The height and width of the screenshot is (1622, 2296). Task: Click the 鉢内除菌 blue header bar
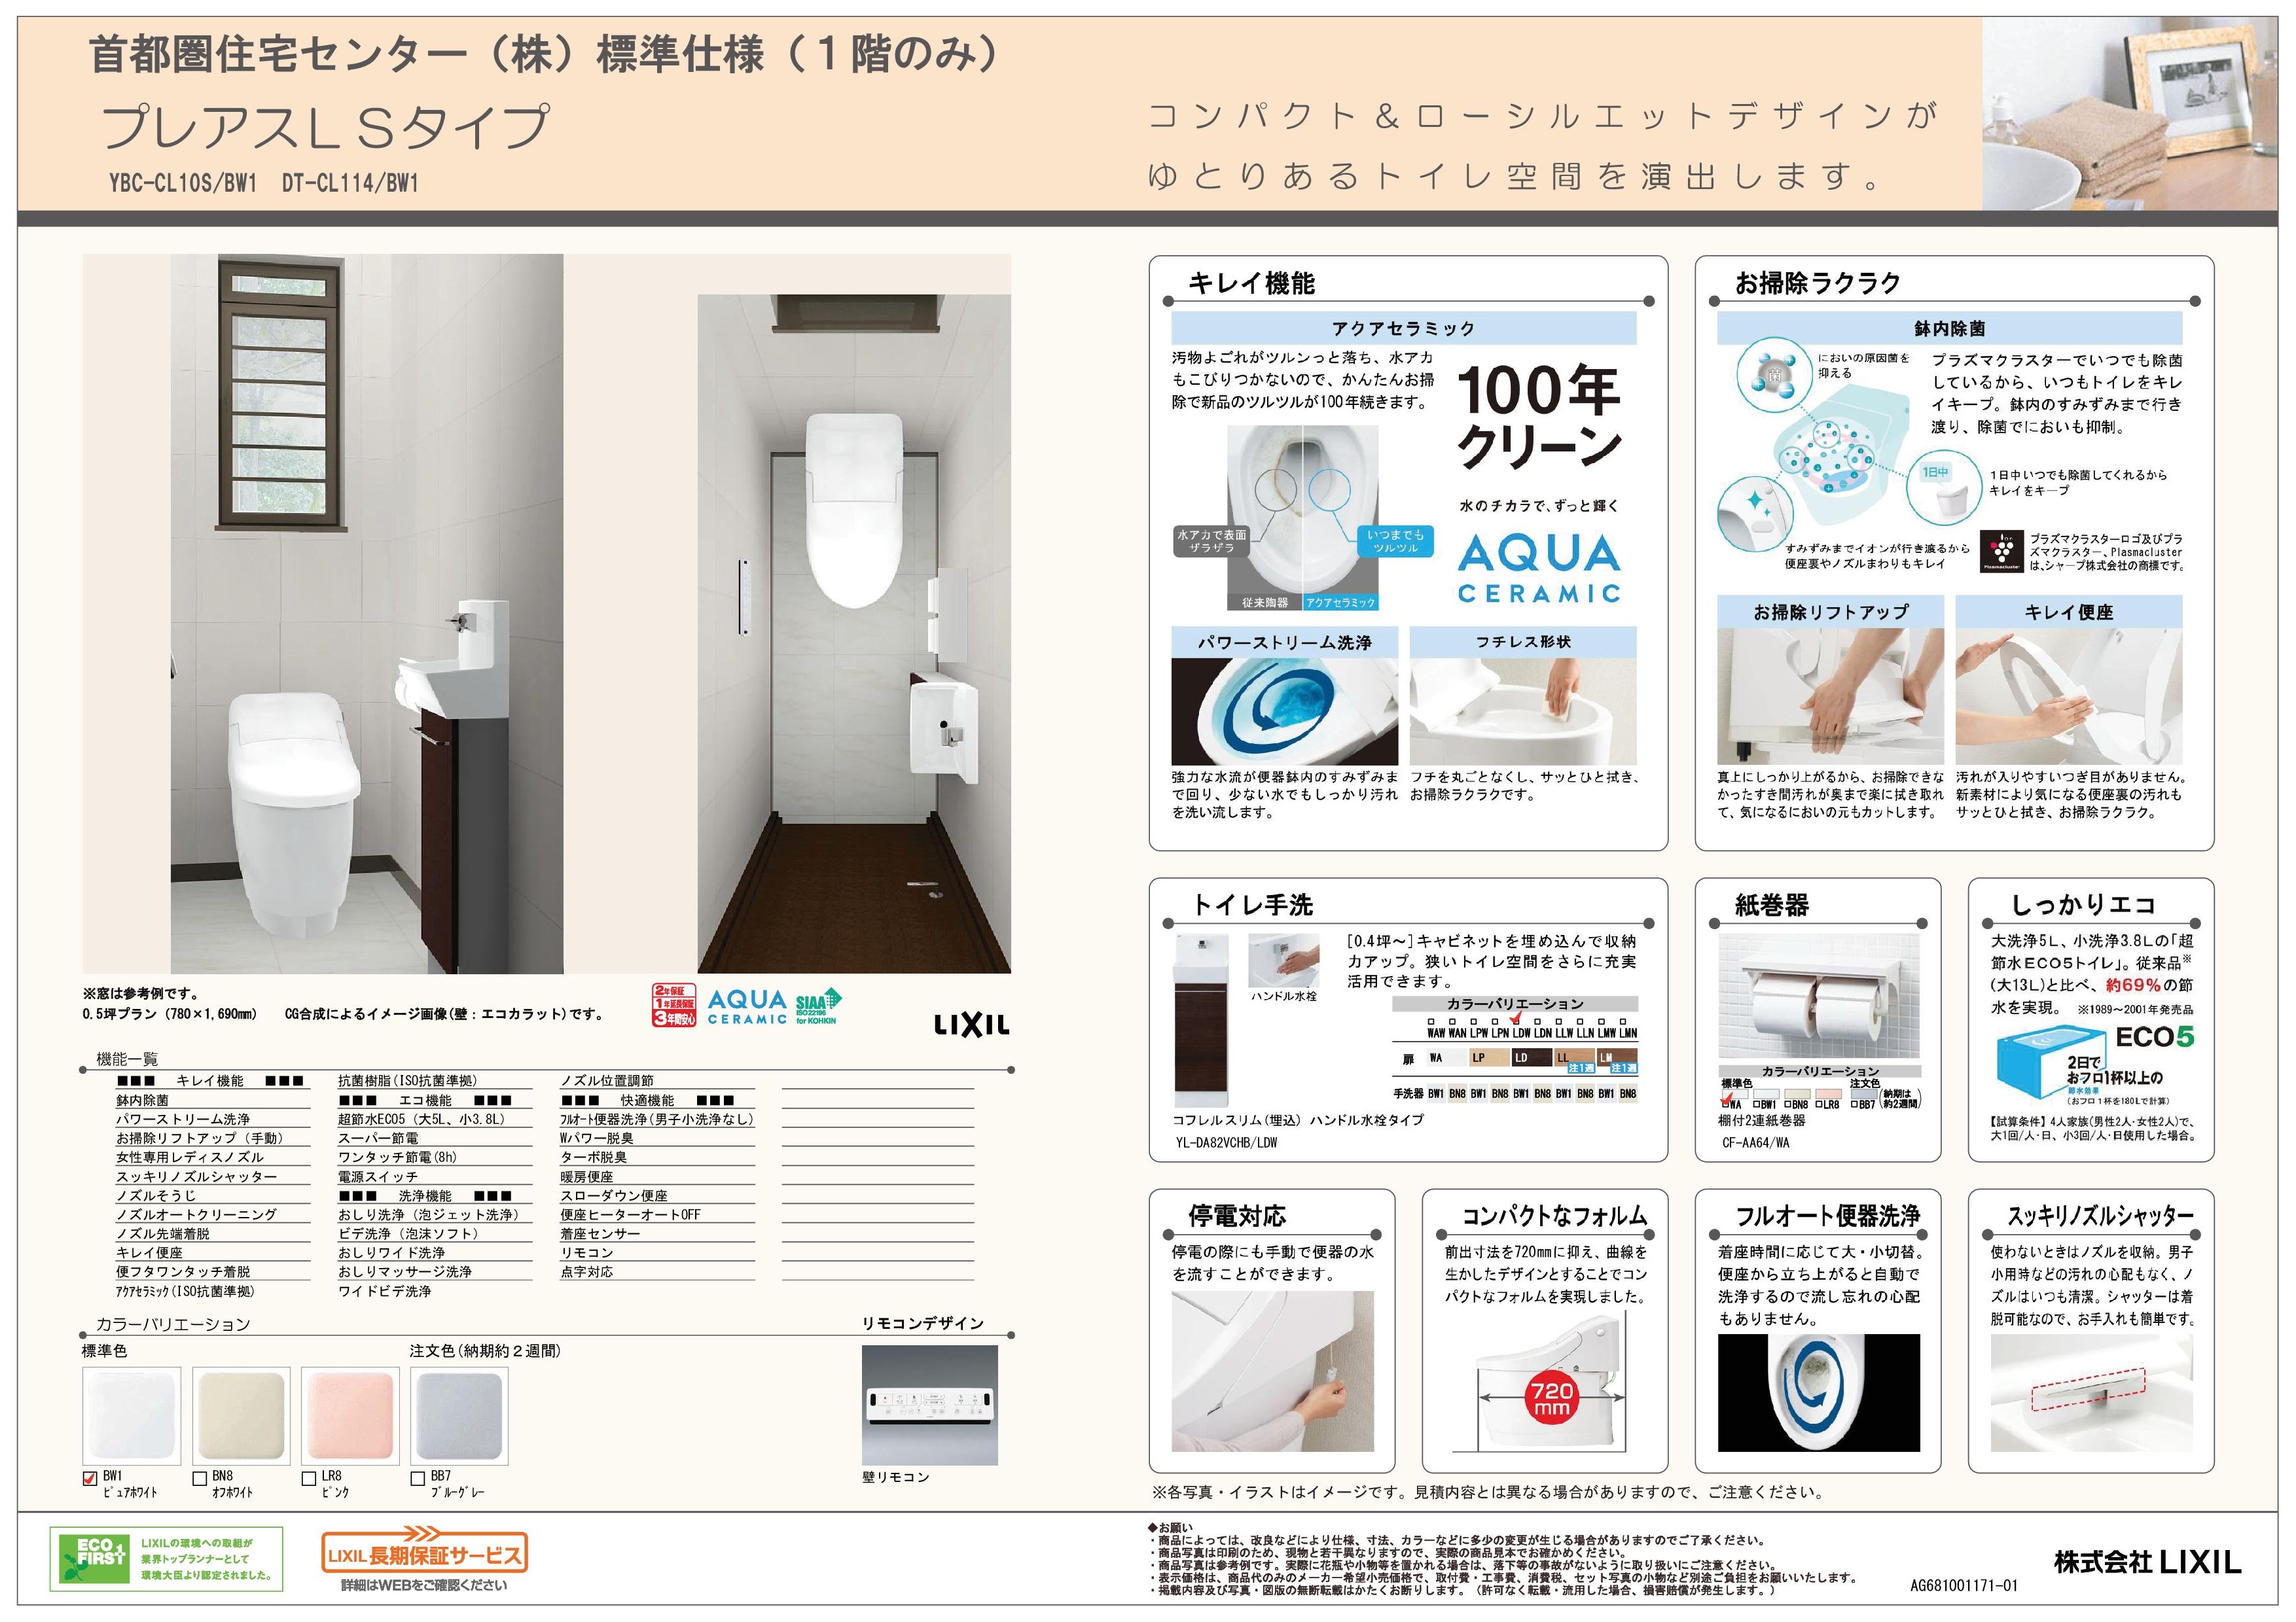click(1950, 328)
